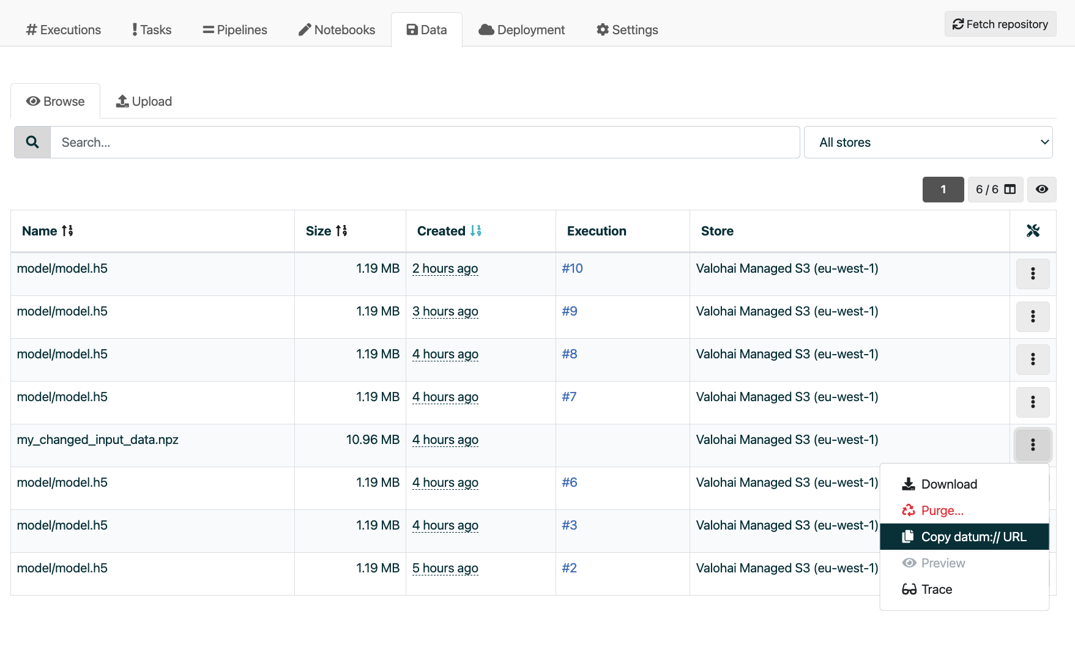1075x647 pixels.
Task: Open the Settings tab
Action: click(x=627, y=30)
